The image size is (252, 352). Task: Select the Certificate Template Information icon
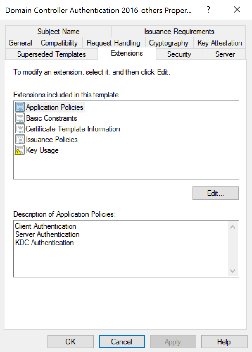20,129
